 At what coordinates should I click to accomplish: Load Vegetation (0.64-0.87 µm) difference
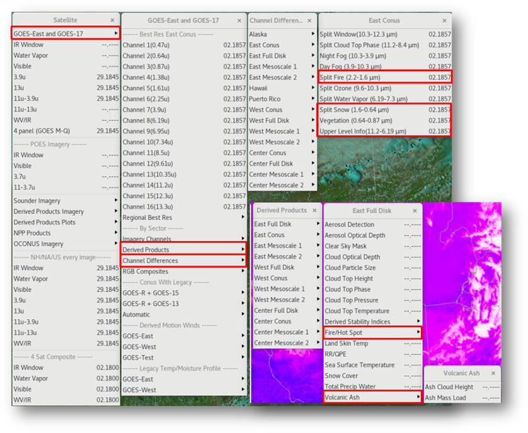click(x=384, y=120)
